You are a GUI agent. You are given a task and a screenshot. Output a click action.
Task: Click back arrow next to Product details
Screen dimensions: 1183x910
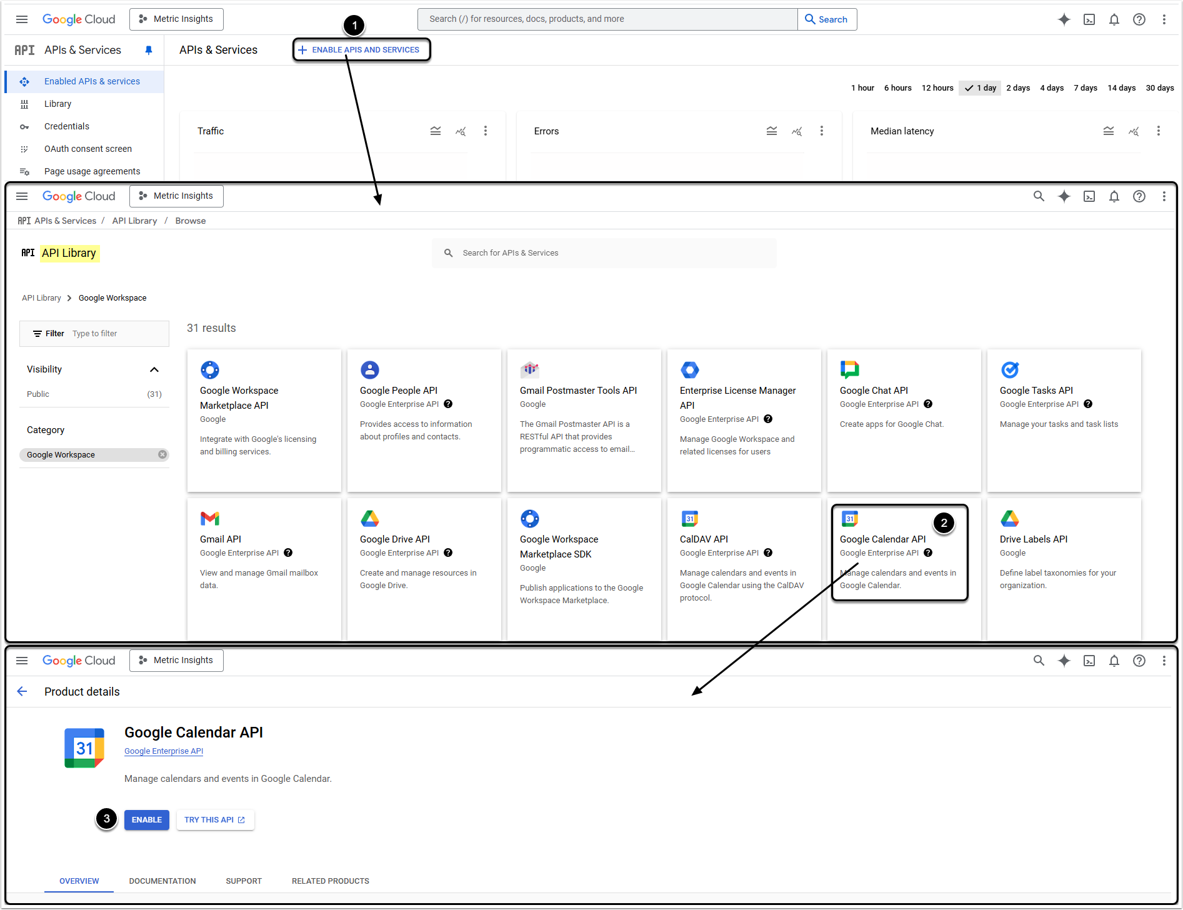pos(22,691)
